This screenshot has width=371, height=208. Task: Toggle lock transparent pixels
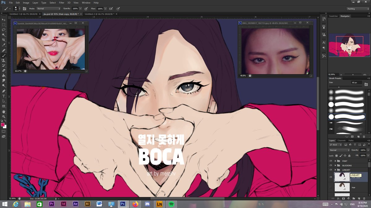(x=337, y=156)
